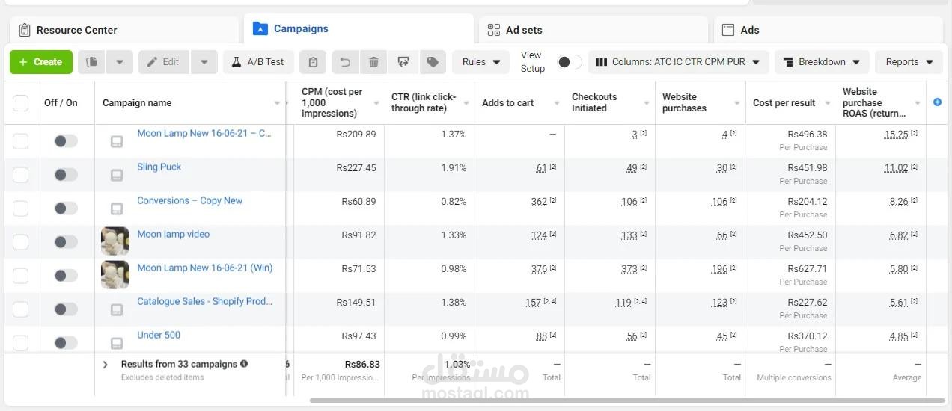This screenshot has width=952, height=411.
Task: Click info icon beside 33 campaigns
Action: coord(244,364)
